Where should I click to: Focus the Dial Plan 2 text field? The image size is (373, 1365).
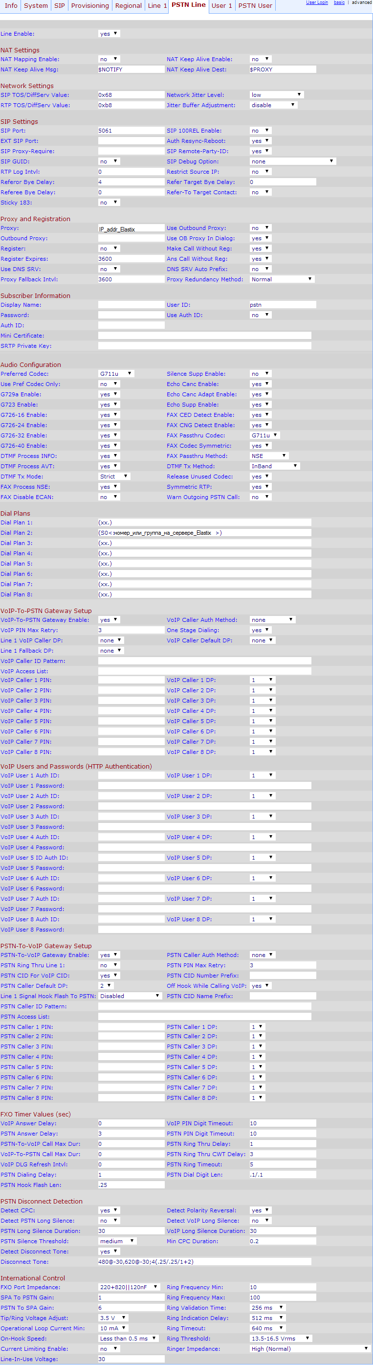point(204,533)
